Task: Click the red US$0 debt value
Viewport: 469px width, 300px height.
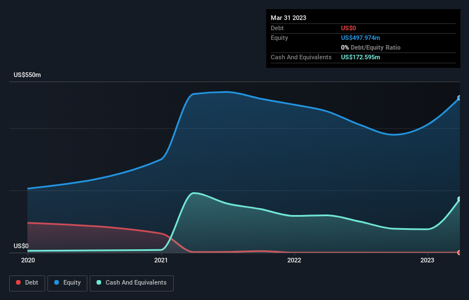Action: coord(348,28)
